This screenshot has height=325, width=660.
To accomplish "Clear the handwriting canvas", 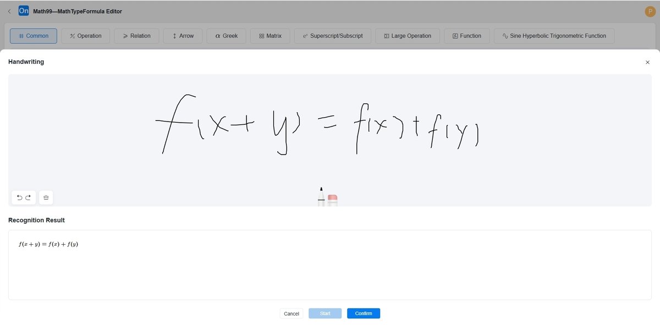I will [x=46, y=197].
